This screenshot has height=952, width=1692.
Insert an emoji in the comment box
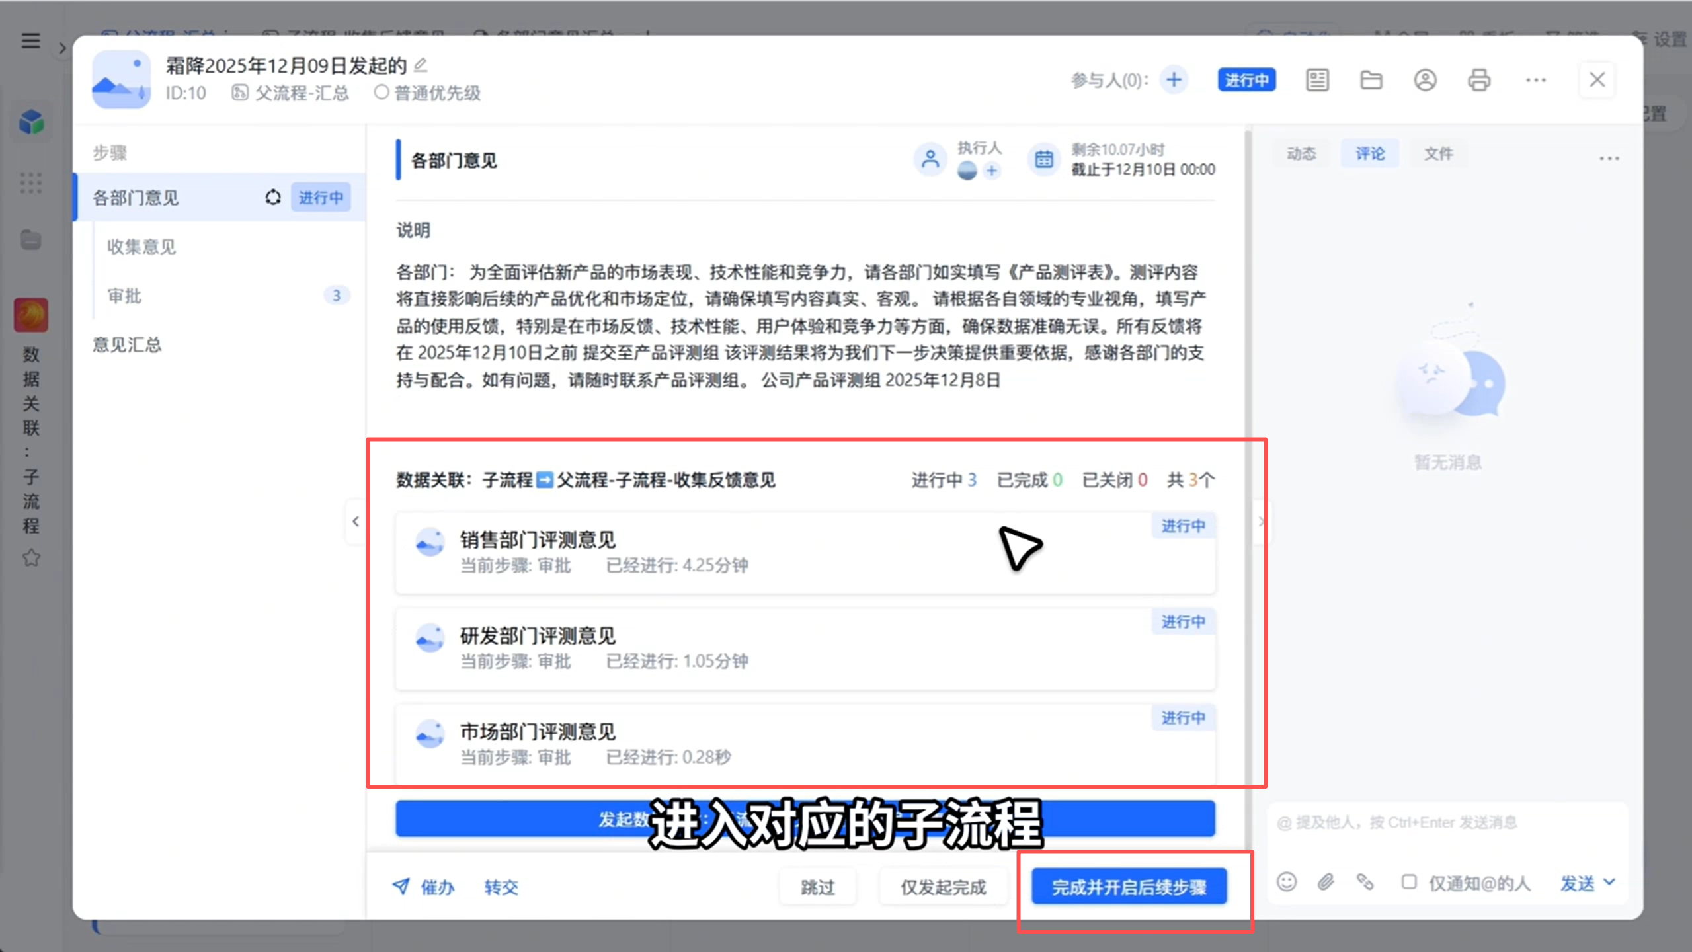[x=1287, y=882]
